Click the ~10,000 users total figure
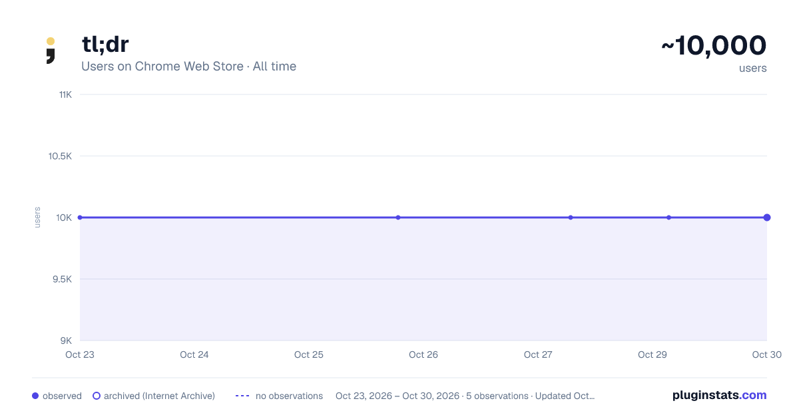 click(x=714, y=45)
